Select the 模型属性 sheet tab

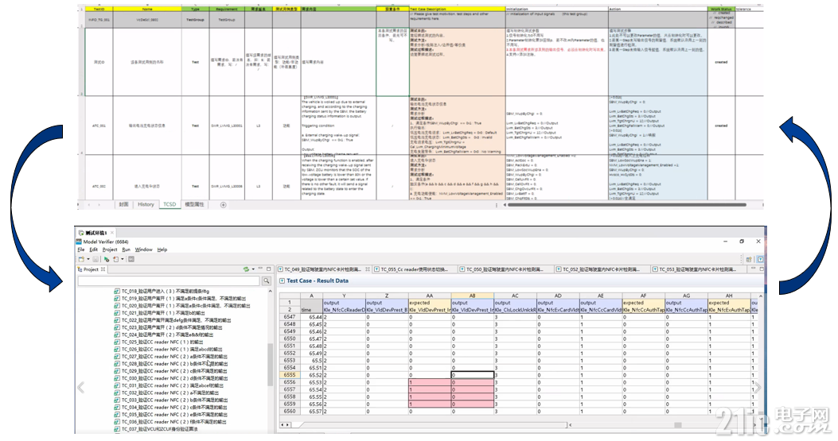[x=194, y=204]
